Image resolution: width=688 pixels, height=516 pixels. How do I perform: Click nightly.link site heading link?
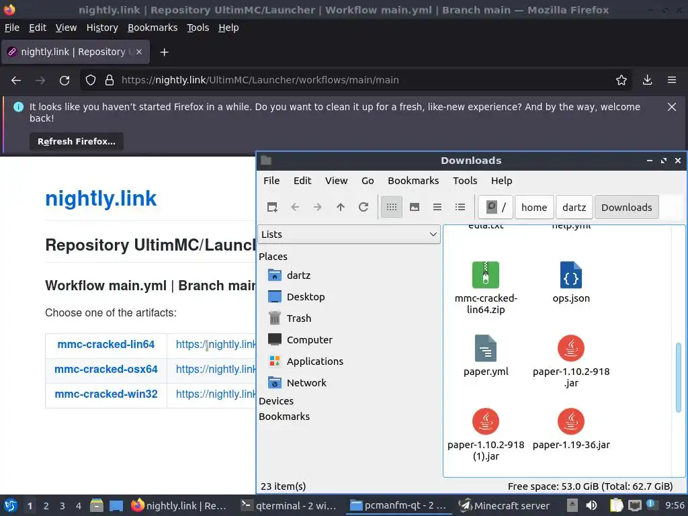(101, 198)
